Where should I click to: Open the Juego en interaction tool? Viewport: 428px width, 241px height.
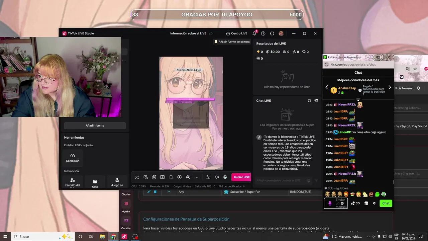point(117,182)
